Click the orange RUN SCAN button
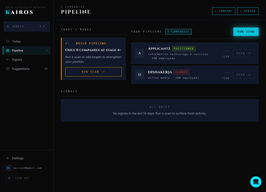The image size is (266, 192). 94,72
